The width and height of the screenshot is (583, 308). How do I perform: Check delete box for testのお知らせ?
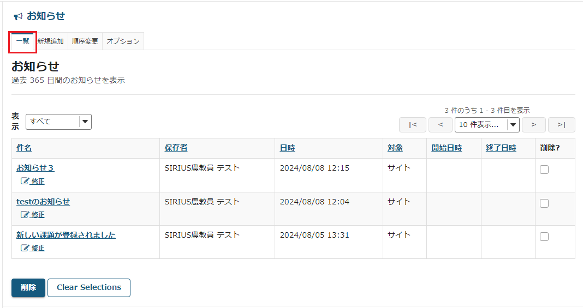(544, 203)
